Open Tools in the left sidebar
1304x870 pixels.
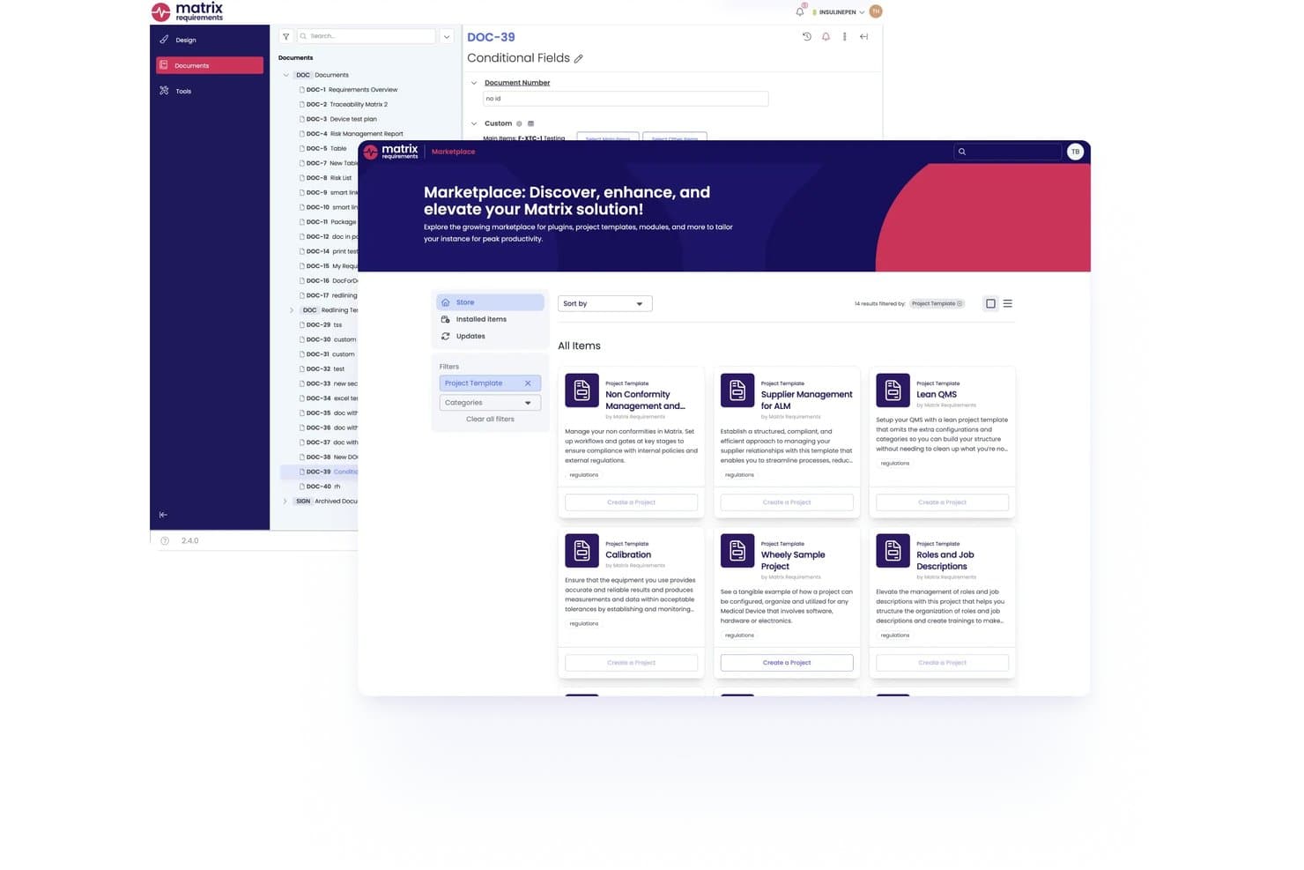210,91
